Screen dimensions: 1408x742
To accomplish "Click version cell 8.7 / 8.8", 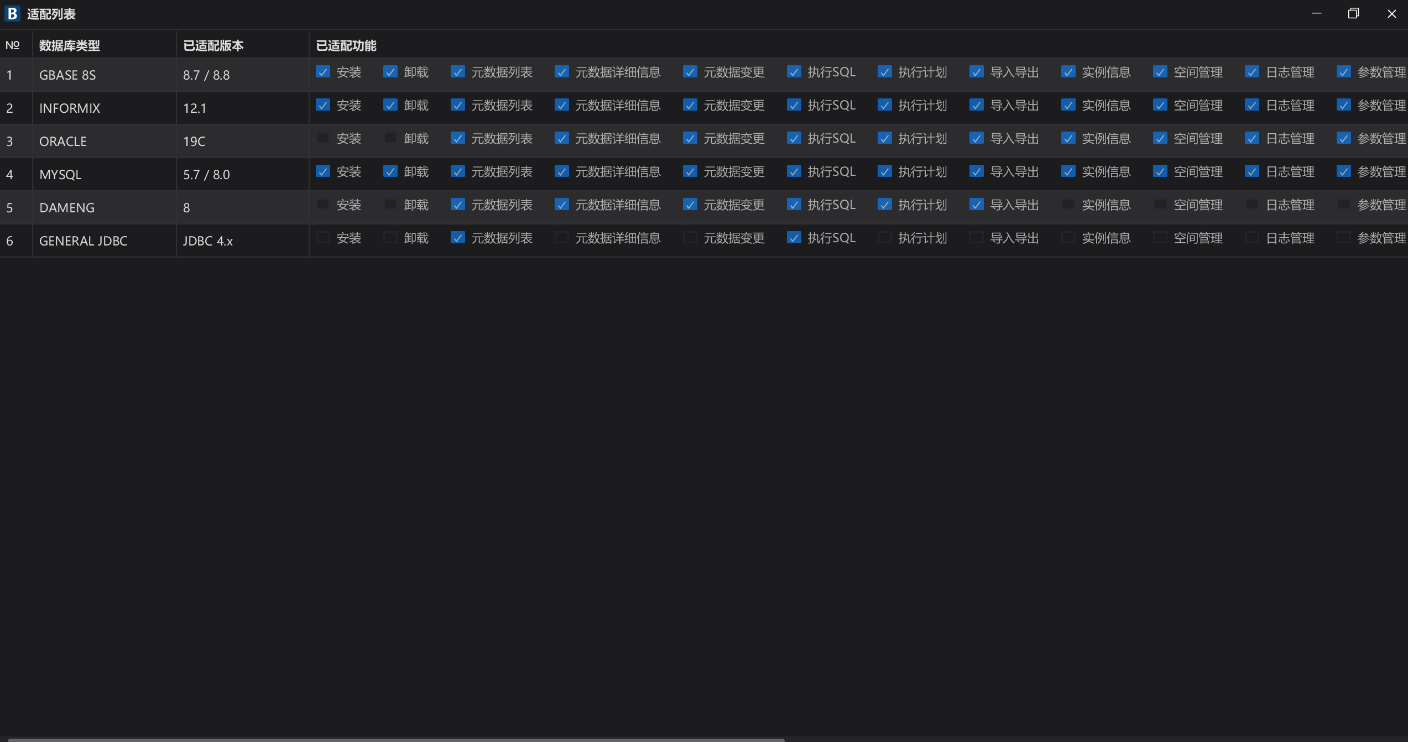I will tap(243, 75).
